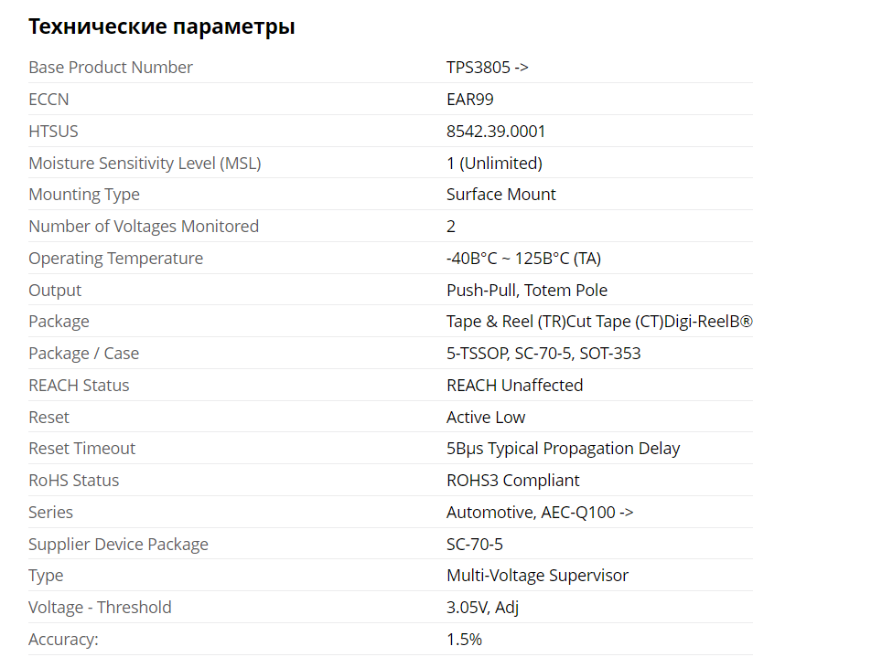The height and width of the screenshot is (657, 882).
Task: Click the 'Moisture Sensitivity Level (MSL)' label
Action: tap(145, 164)
